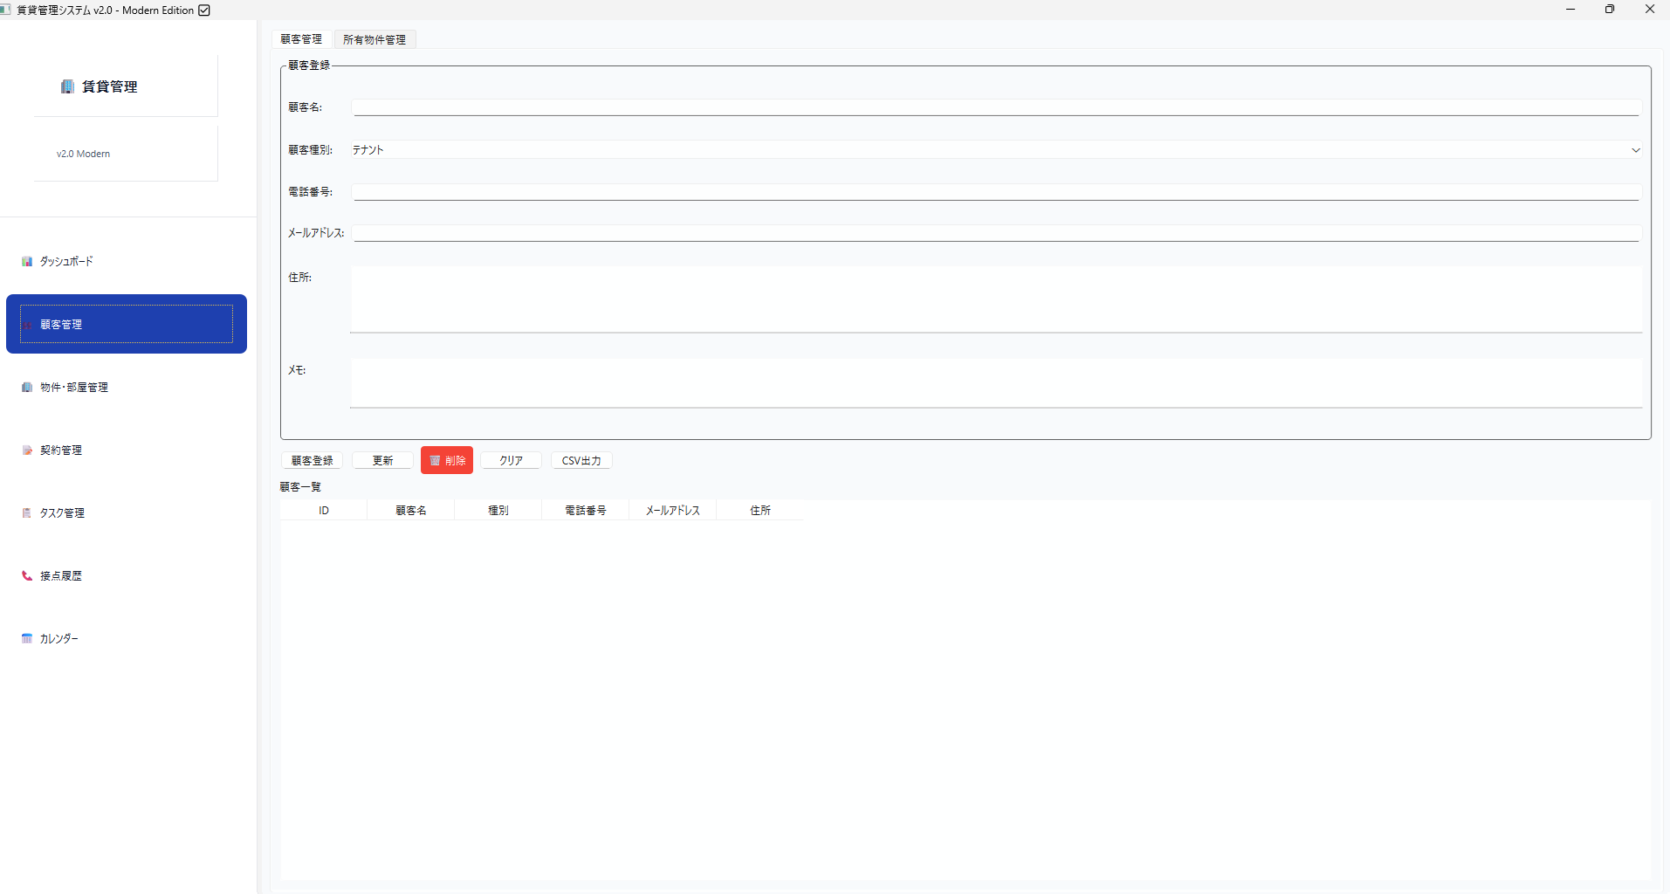Click the 更新 button
The width and height of the screenshot is (1670, 894).
(382, 460)
